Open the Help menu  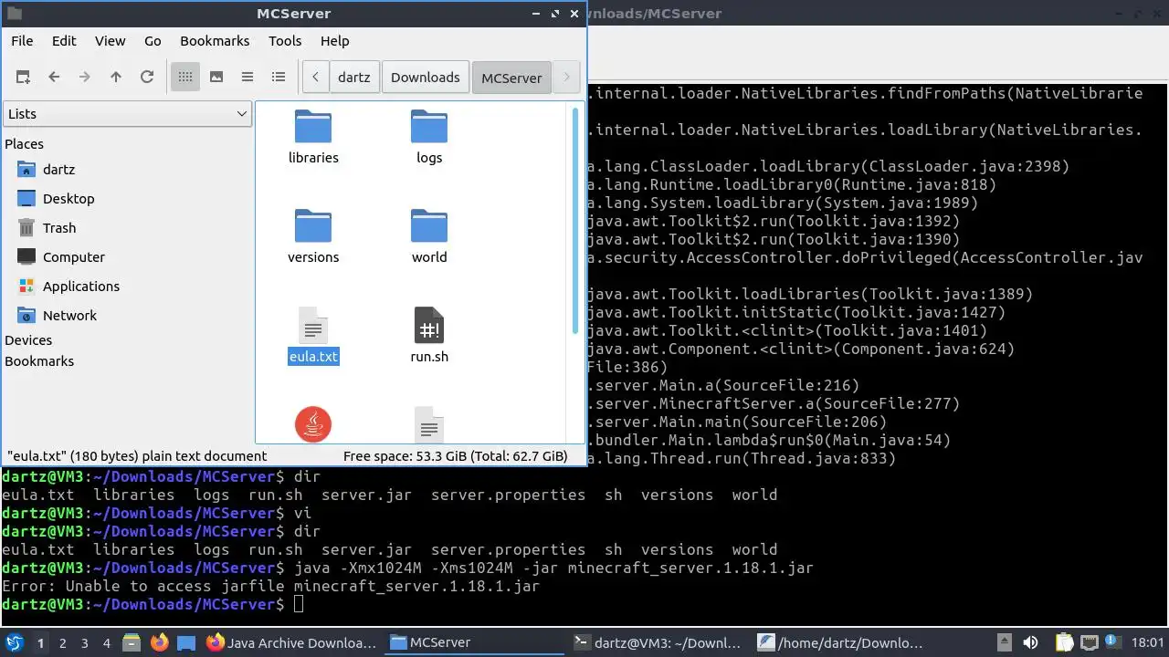(335, 41)
